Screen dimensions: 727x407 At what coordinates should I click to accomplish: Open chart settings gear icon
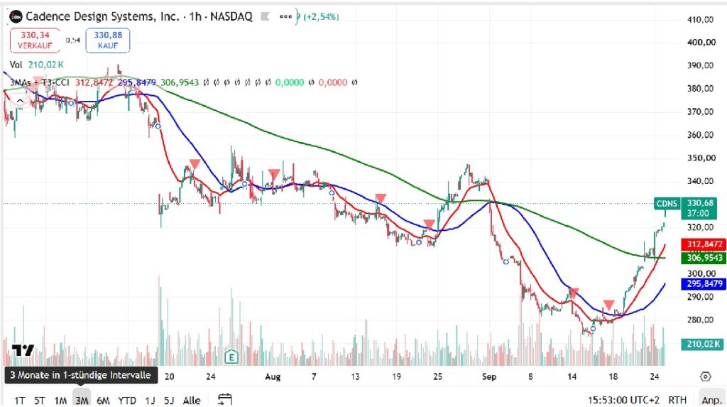point(705,376)
